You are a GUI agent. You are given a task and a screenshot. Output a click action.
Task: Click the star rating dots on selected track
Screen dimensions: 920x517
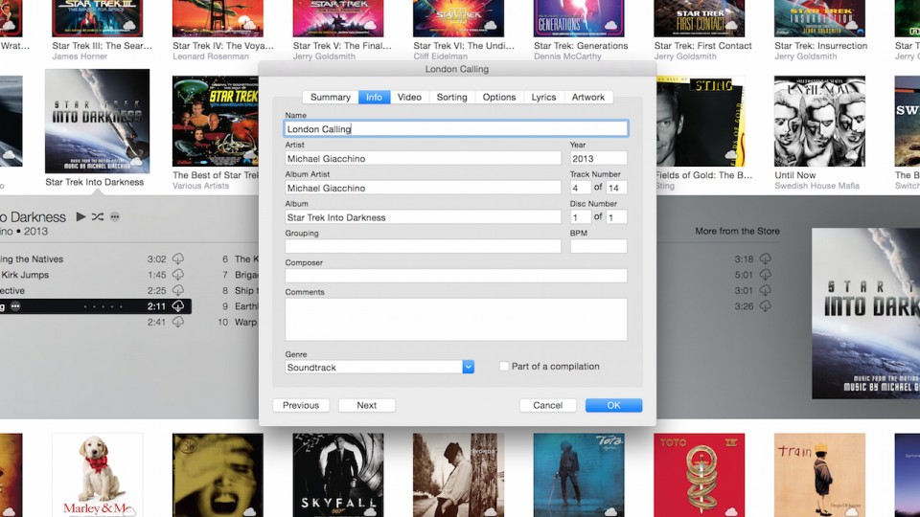point(103,306)
